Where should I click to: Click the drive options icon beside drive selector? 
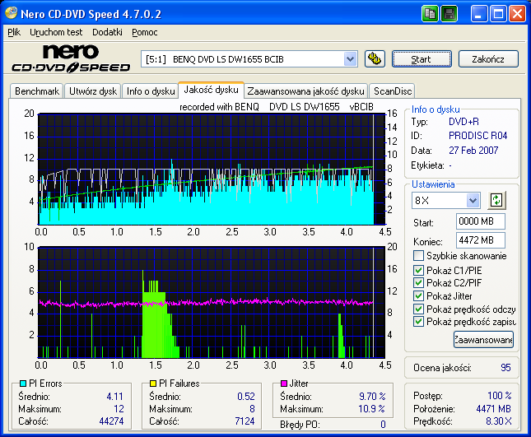(375, 59)
